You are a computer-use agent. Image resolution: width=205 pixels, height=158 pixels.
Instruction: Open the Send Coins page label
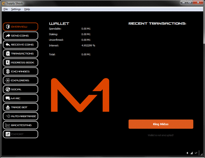20,36
